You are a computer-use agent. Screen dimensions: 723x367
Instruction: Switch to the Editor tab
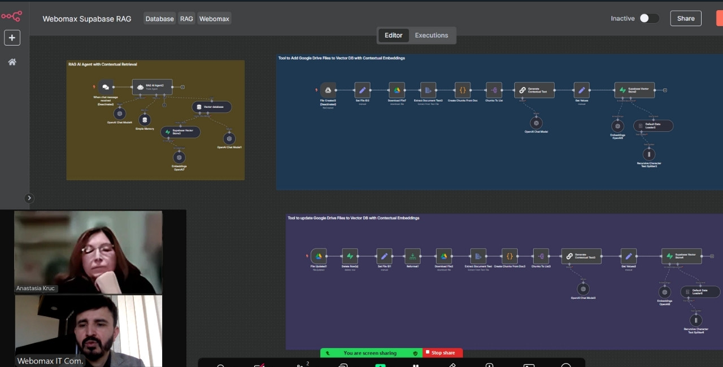[394, 35]
